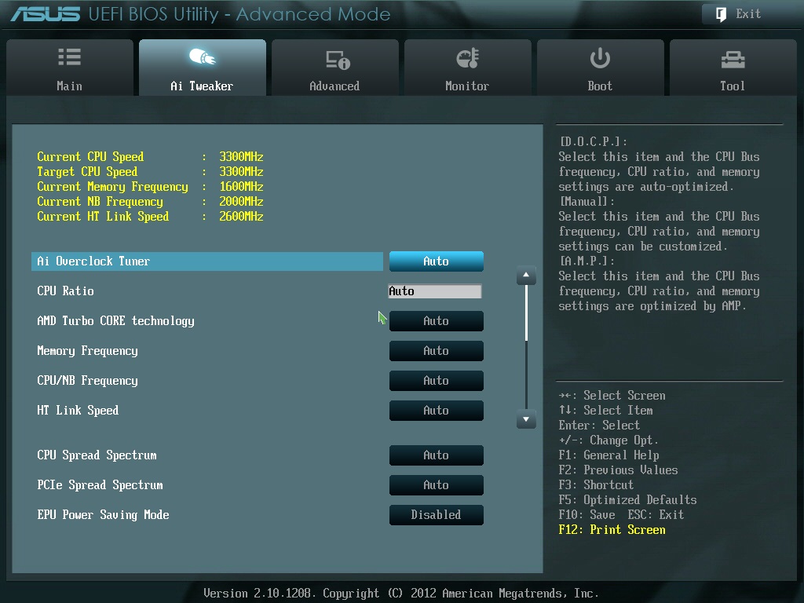Click the Main tab list icon
The width and height of the screenshot is (804, 603).
pos(69,57)
